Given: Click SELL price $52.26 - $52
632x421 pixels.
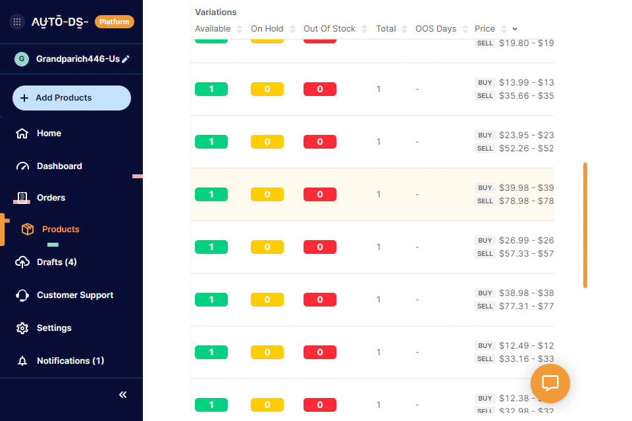Looking at the screenshot, I should 527,149.
